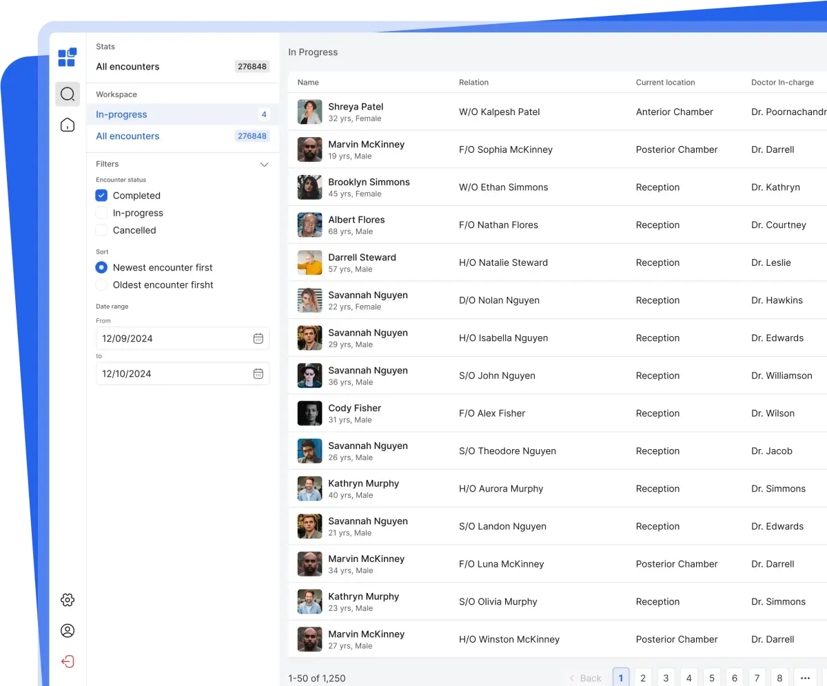827x686 pixels.
Task: Click Brooklyn Simmons' avatar photo
Action: click(x=309, y=187)
